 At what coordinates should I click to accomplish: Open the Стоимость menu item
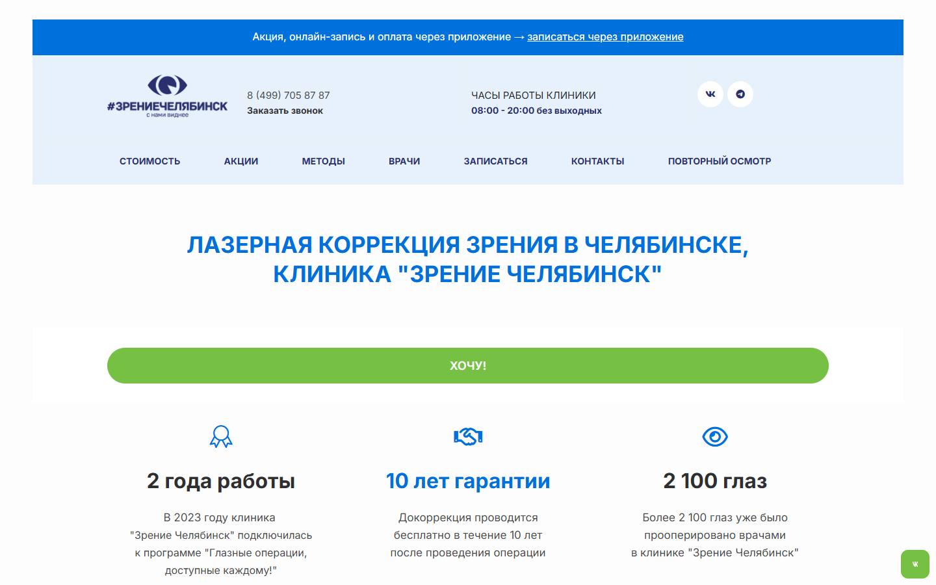(x=150, y=161)
